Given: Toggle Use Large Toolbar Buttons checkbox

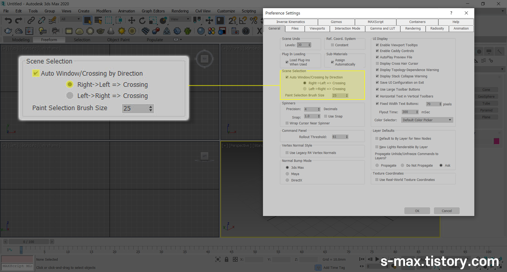Looking at the screenshot, I should pos(377,90).
